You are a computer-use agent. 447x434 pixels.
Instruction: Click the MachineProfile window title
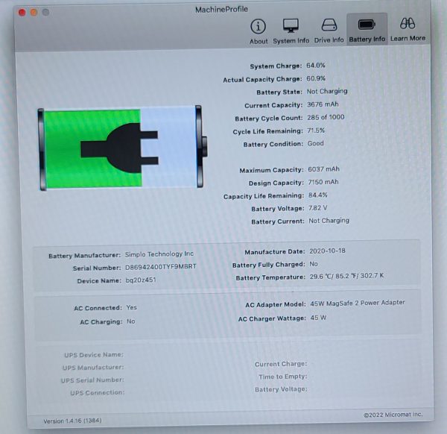point(221,9)
